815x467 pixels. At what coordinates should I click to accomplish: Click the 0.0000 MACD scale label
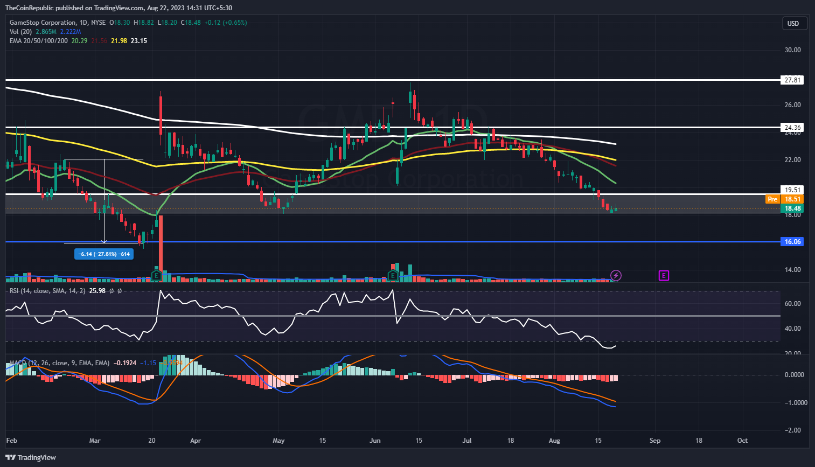pos(795,375)
